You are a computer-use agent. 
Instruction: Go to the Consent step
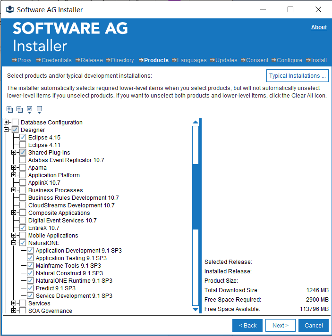255,60
